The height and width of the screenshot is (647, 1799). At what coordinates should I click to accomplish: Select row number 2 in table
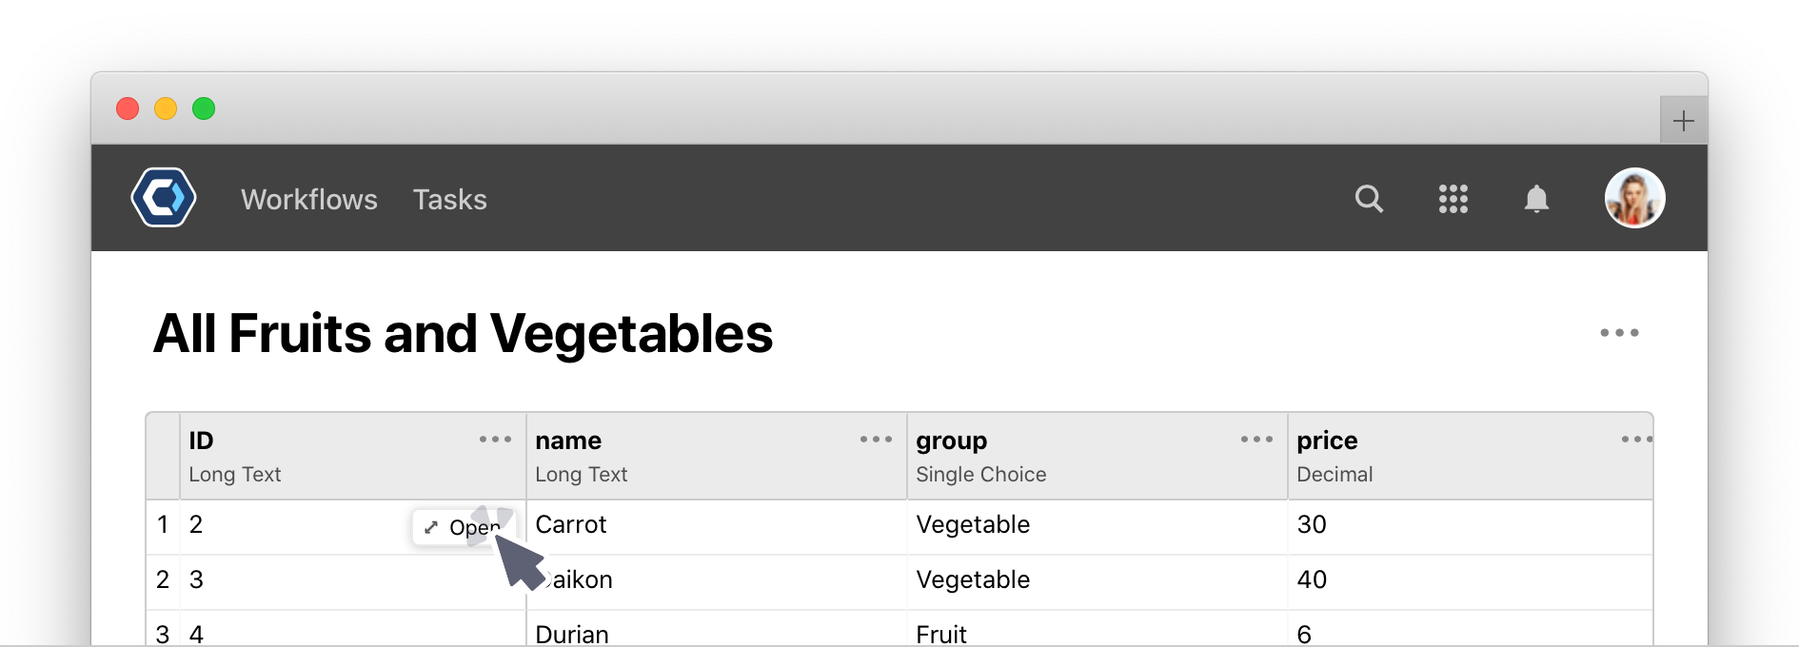point(163,580)
